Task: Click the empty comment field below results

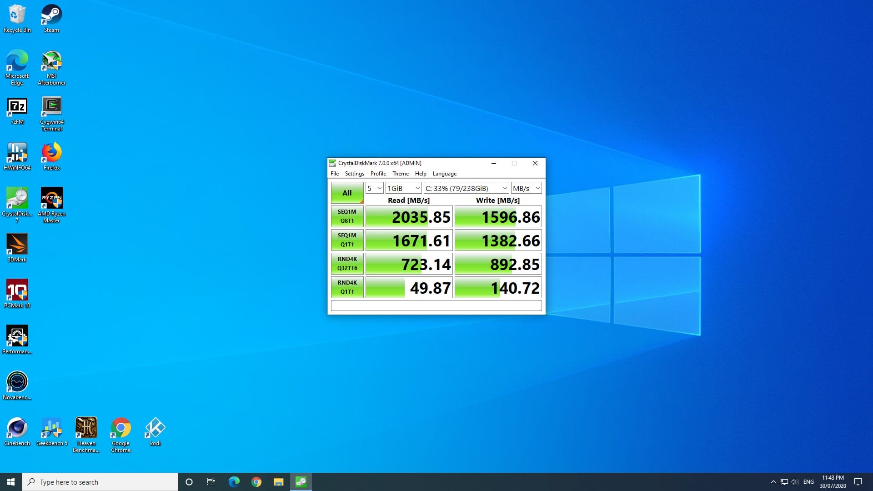Action: point(436,306)
